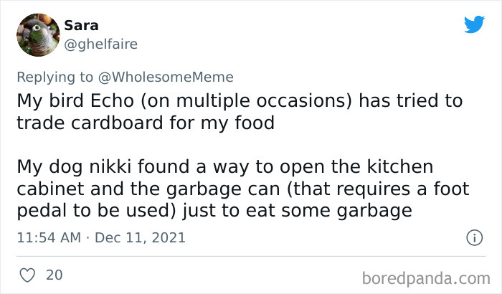Image resolution: width=502 pixels, height=294 pixels.
Task: Open the @ghelfaire handle link
Action: [x=100, y=44]
